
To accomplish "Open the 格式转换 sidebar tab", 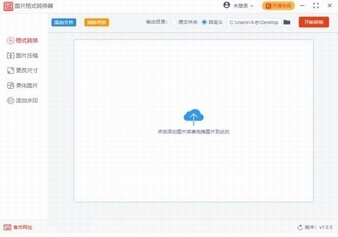I will 23,41.
